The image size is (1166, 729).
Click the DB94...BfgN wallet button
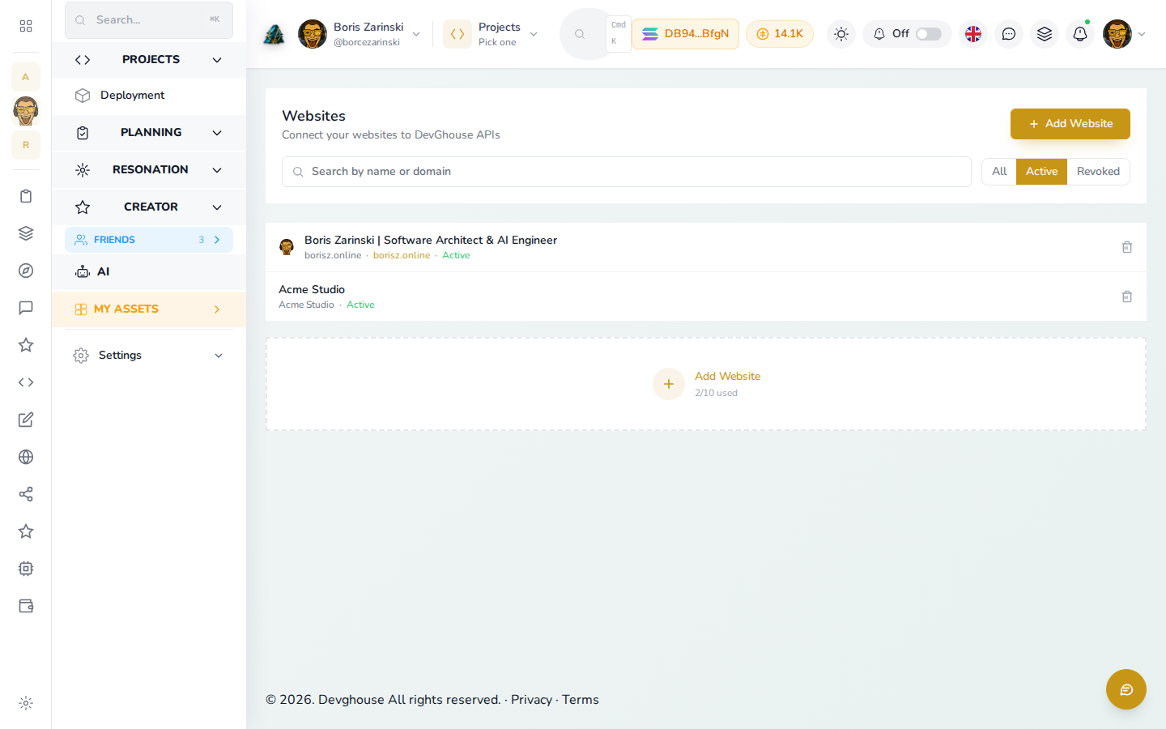coord(685,34)
